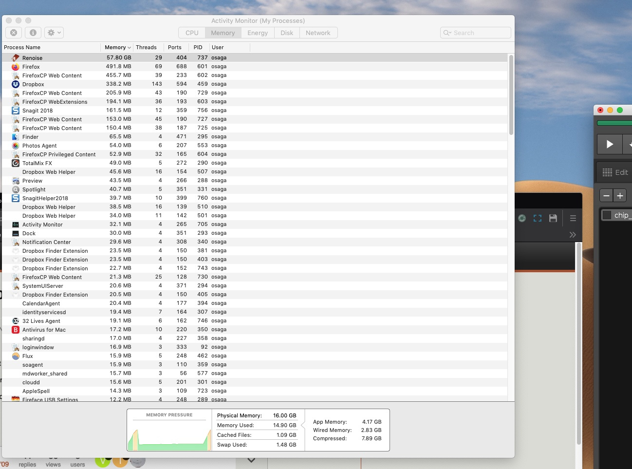Click the save floppy icon in the background window
The width and height of the screenshot is (632, 469).
point(553,218)
